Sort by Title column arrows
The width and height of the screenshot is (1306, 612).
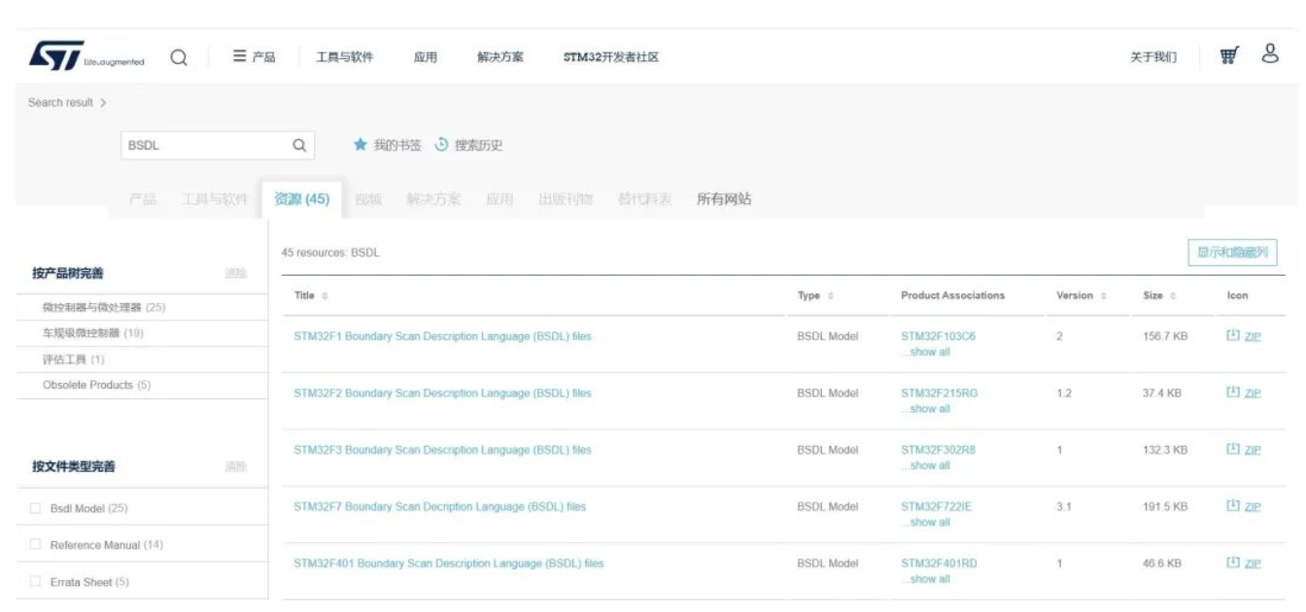pos(325,295)
